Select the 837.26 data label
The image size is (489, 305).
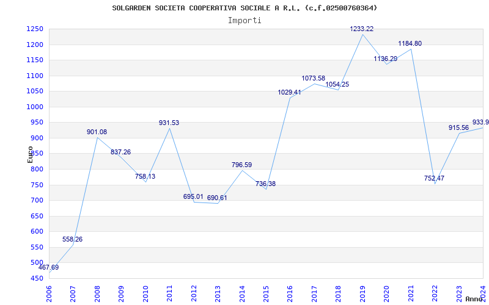(x=120, y=152)
